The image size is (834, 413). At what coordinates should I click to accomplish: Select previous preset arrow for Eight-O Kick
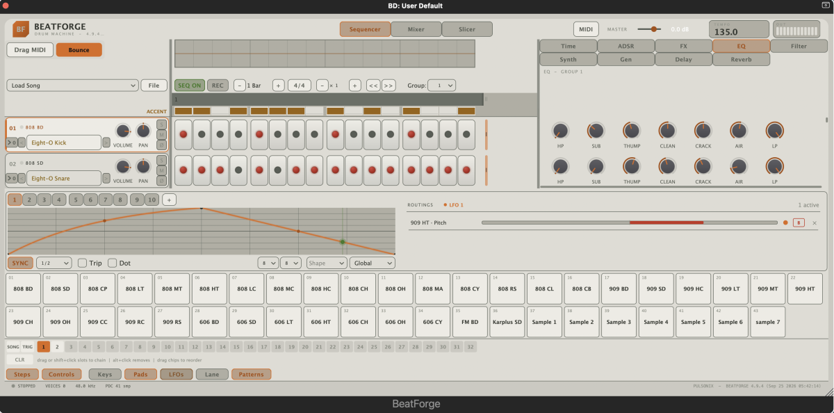(x=22, y=143)
